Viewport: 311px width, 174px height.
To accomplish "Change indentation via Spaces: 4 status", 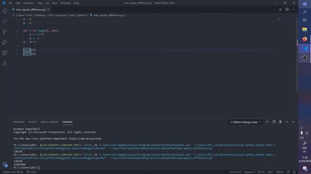I will (x=249, y=172).
